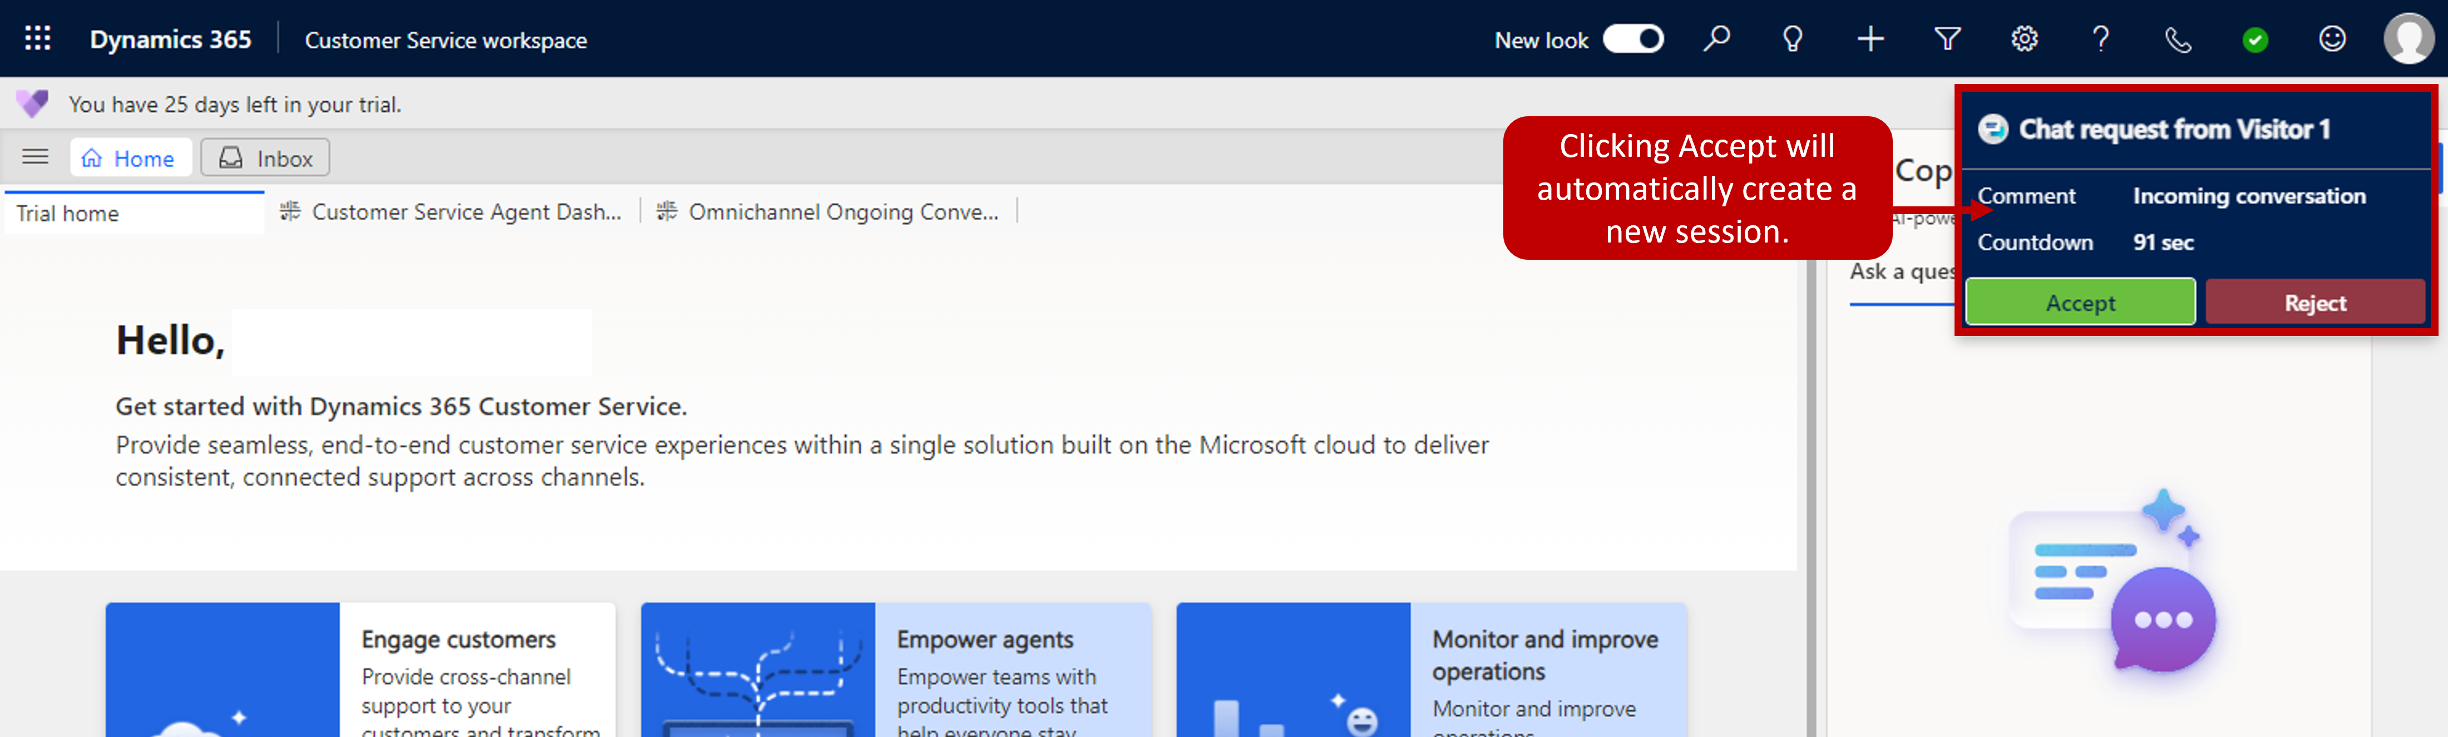This screenshot has height=737, width=2448.
Task: Open Omnichannel Ongoing Conversations tab
Action: [828, 212]
